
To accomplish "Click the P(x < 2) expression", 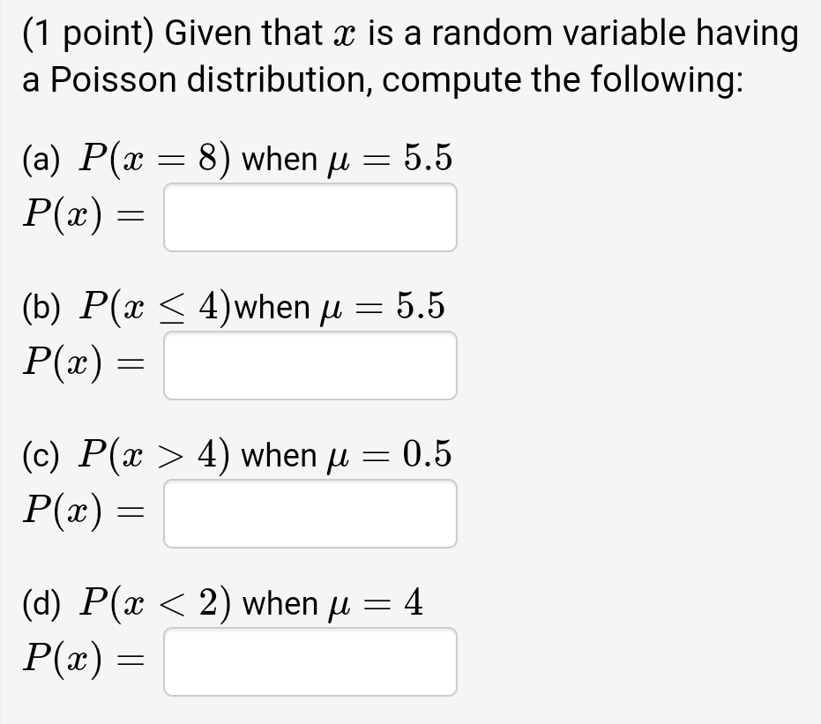I will [x=154, y=603].
